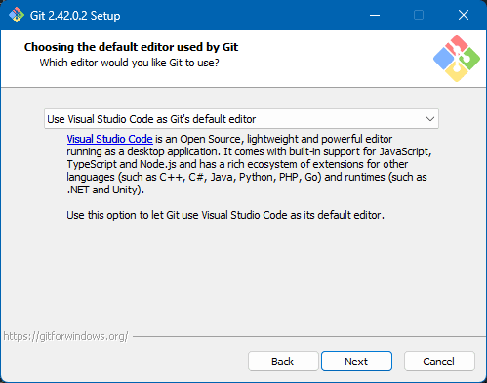
Task: Click the gitforwindows.org URL text
Action: point(65,336)
